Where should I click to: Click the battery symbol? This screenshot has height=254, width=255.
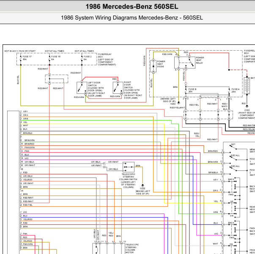click(x=247, y=85)
